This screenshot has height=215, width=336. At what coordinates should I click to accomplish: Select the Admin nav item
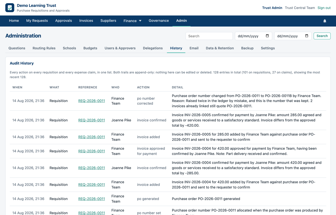pyautogui.click(x=181, y=21)
